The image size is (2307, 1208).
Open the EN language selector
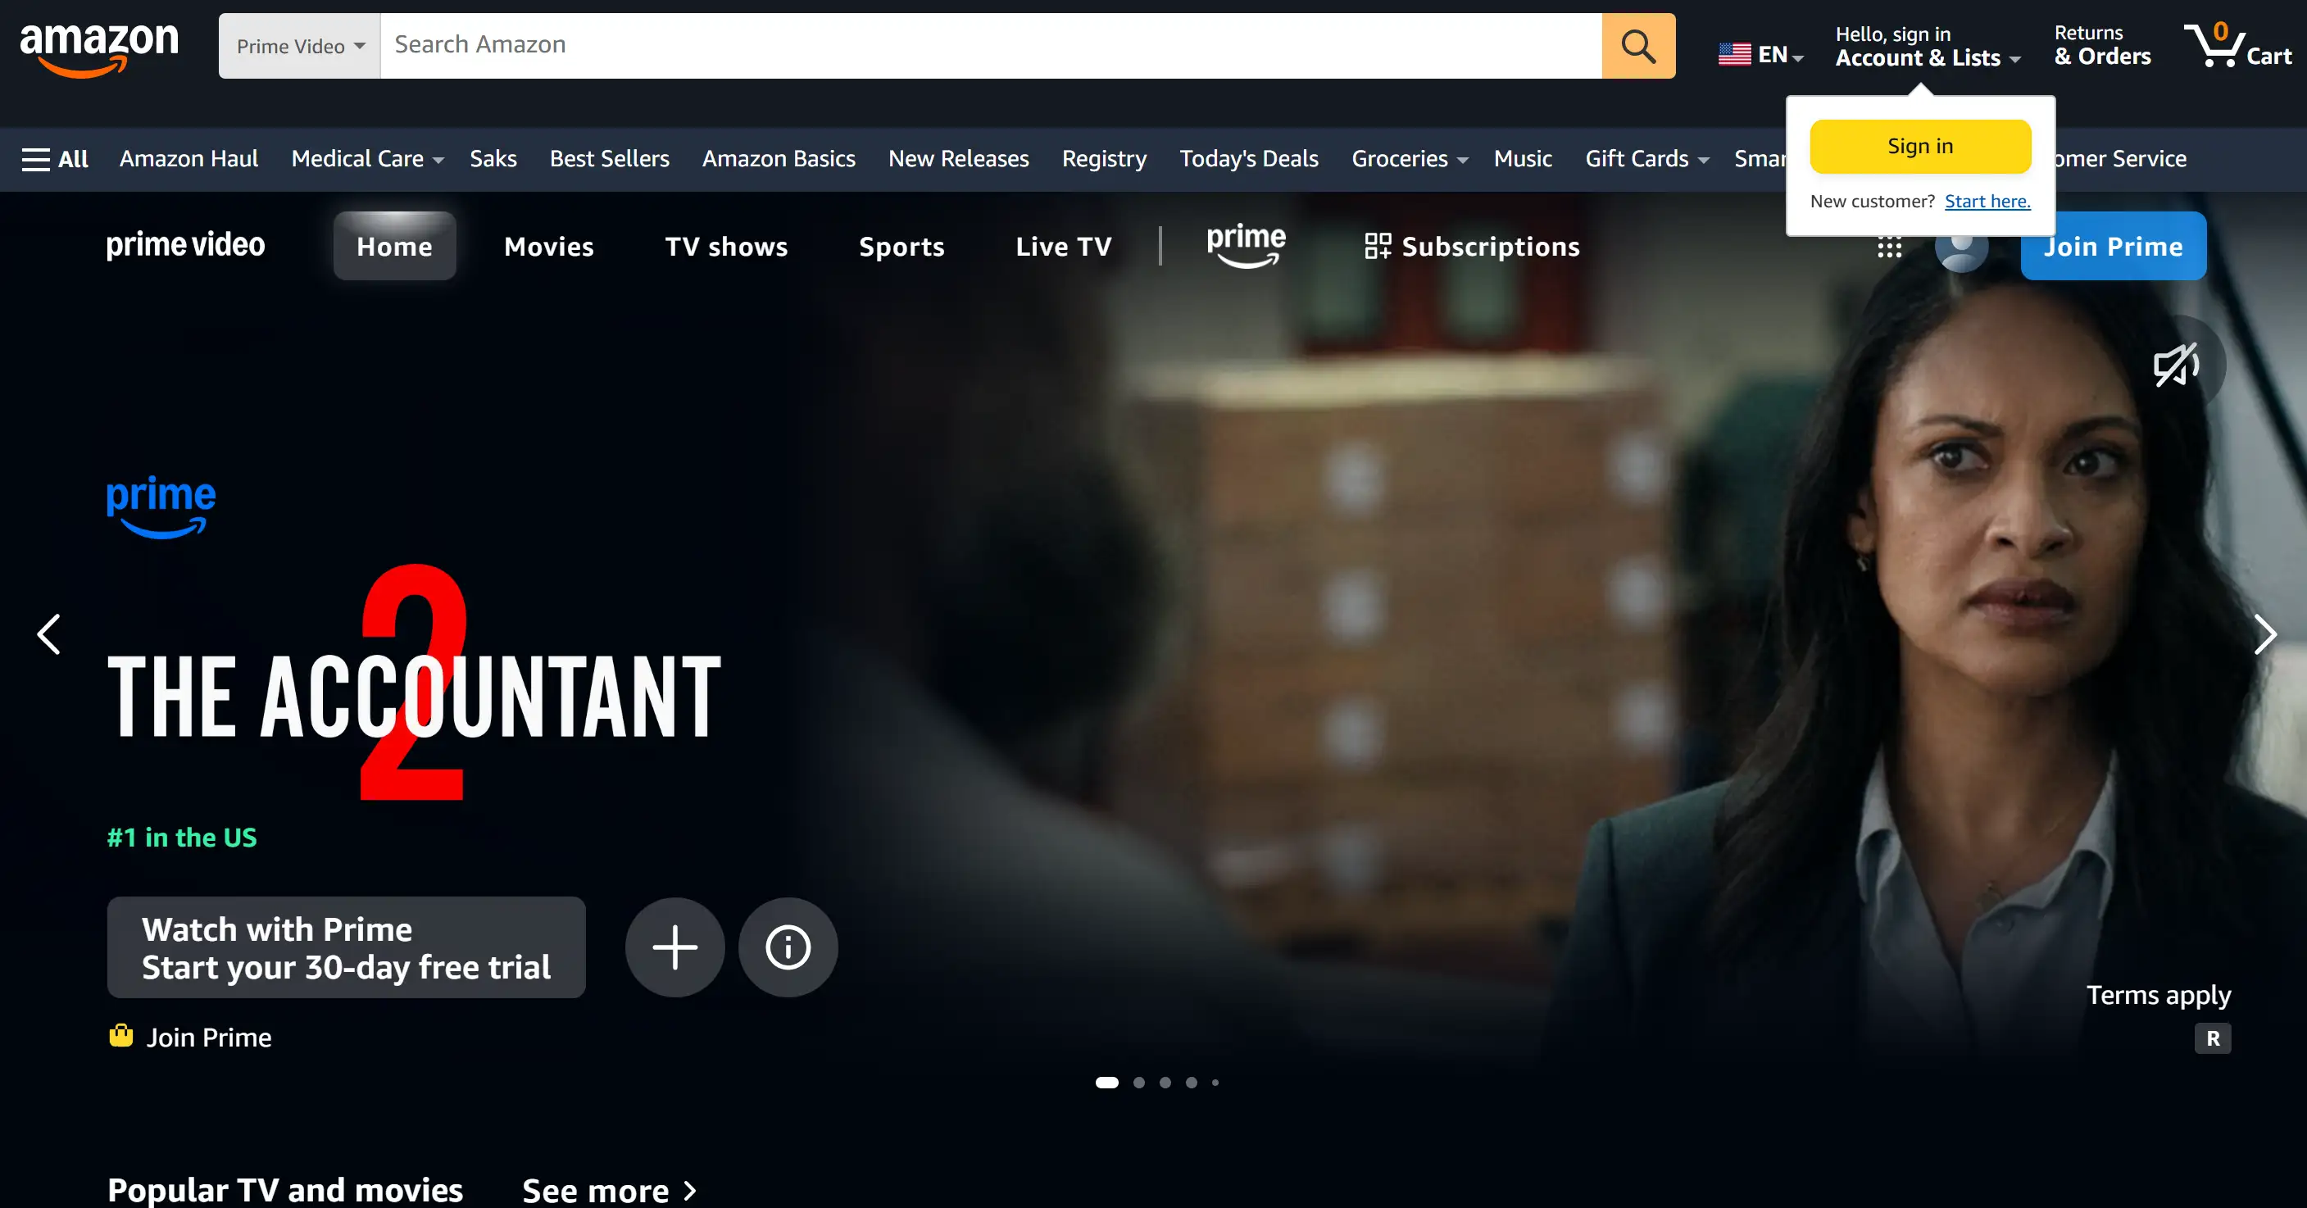tap(1760, 55)
